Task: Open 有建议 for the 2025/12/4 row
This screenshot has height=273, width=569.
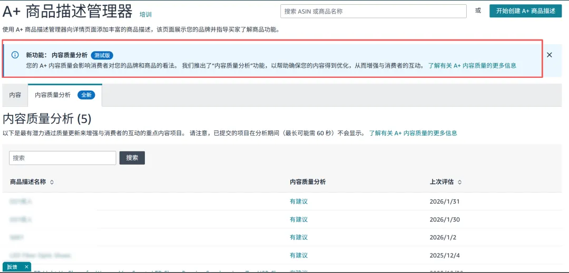Action: point(298,255)
